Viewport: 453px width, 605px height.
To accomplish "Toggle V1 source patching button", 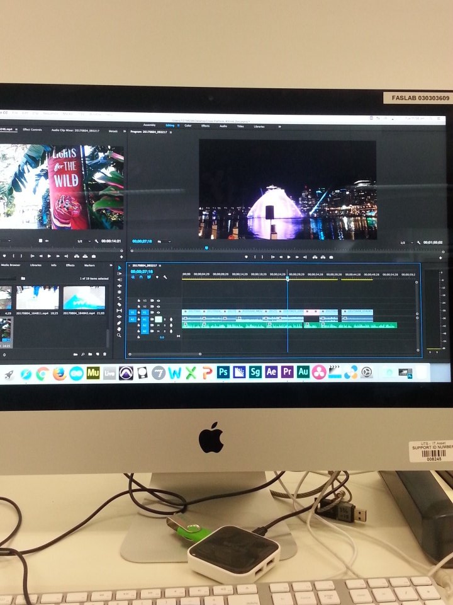I will 133,313.
